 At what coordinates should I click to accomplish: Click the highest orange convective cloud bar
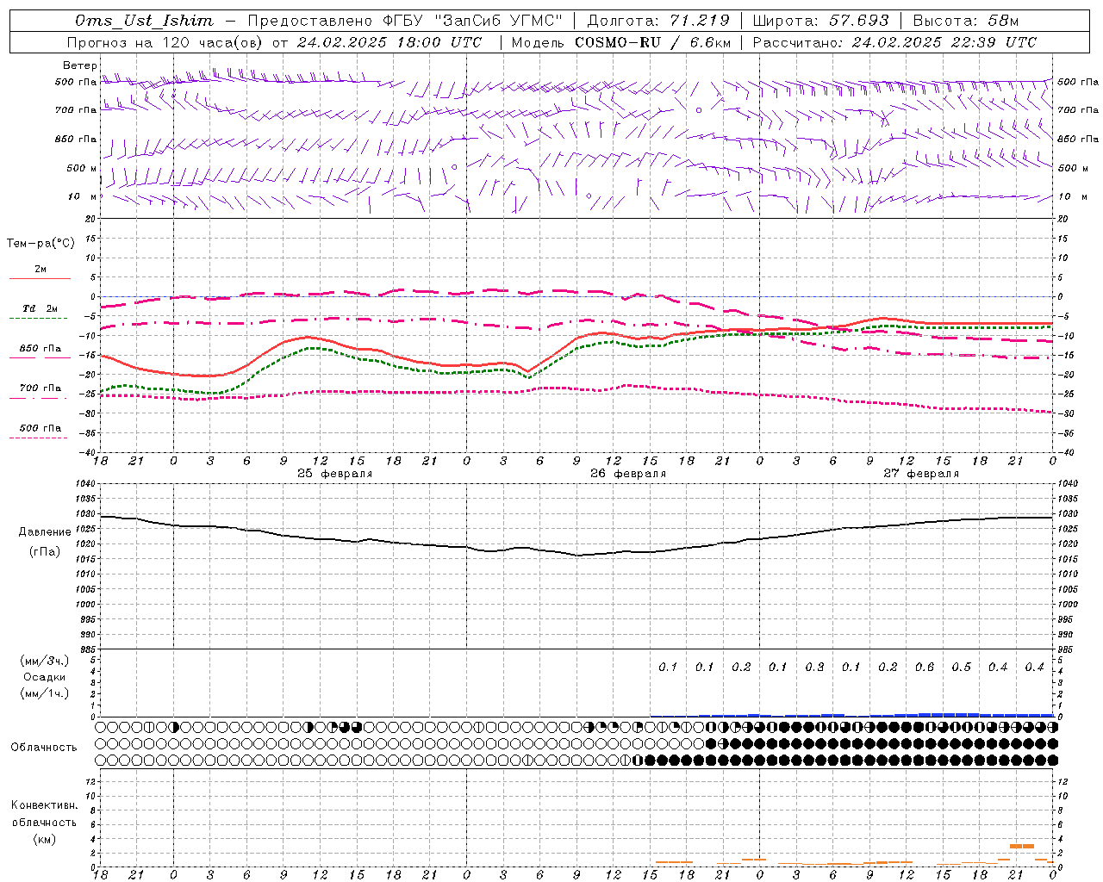(1022, 846)
